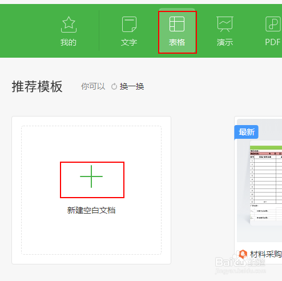Click the 材料采购 template title

pyautogui.click(x=265, y=254)
